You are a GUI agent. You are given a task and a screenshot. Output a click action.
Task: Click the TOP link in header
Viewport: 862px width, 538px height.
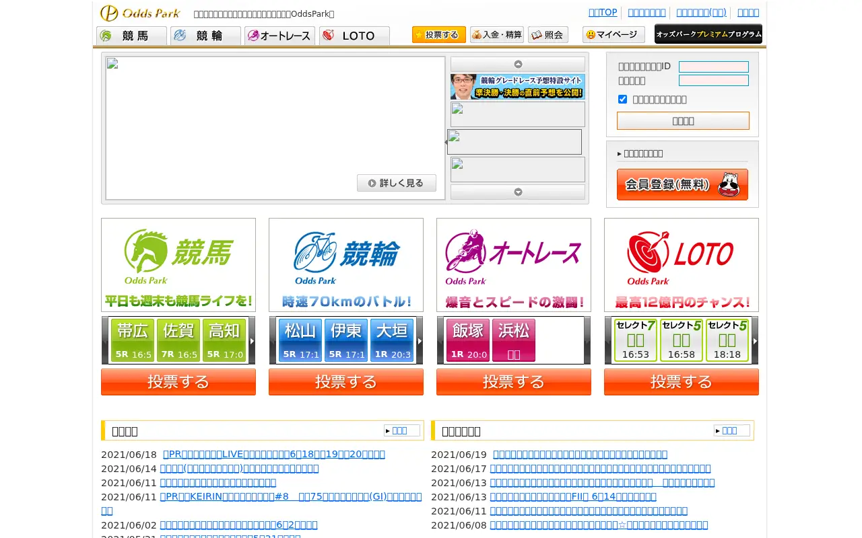point(603,12)
